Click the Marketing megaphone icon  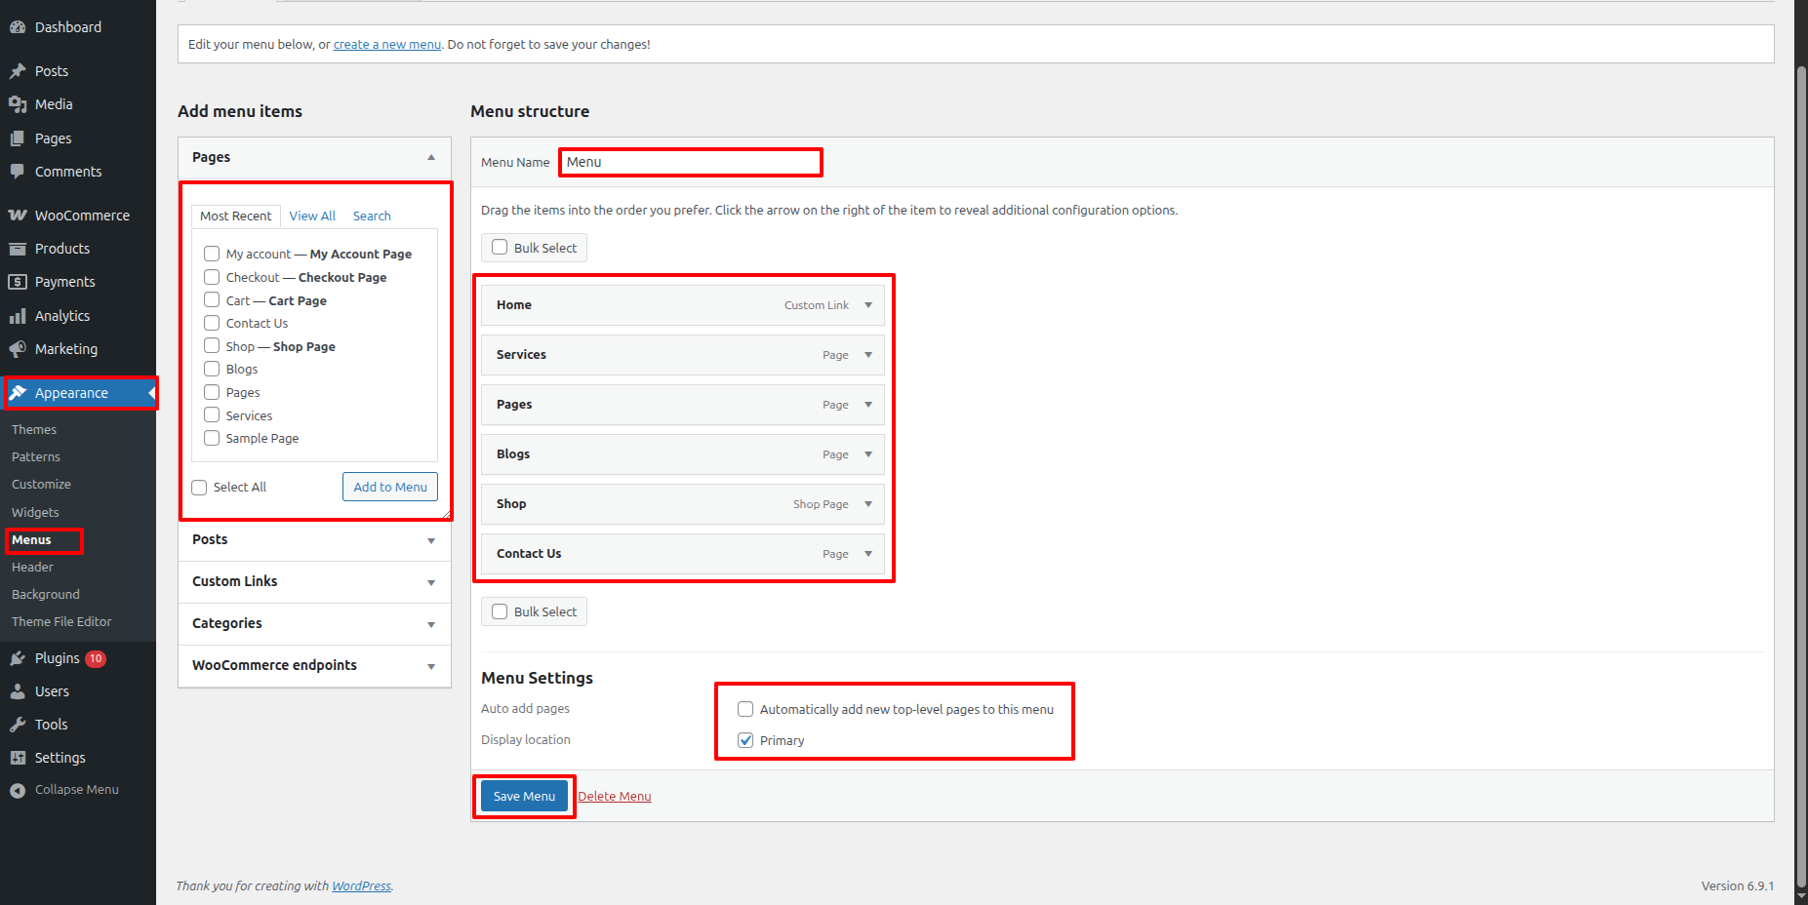pos(18,349)
